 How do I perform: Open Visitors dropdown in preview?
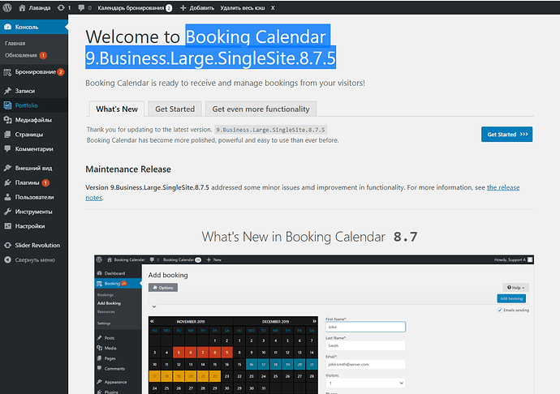point(365,383)
